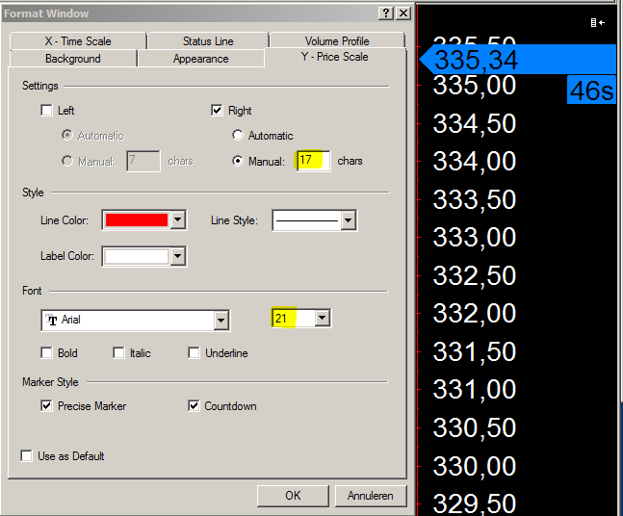Image resolution: width=623 pixels, height=516 pixels.
Task: Click the 335,00 price label
Action: (475, 86)
